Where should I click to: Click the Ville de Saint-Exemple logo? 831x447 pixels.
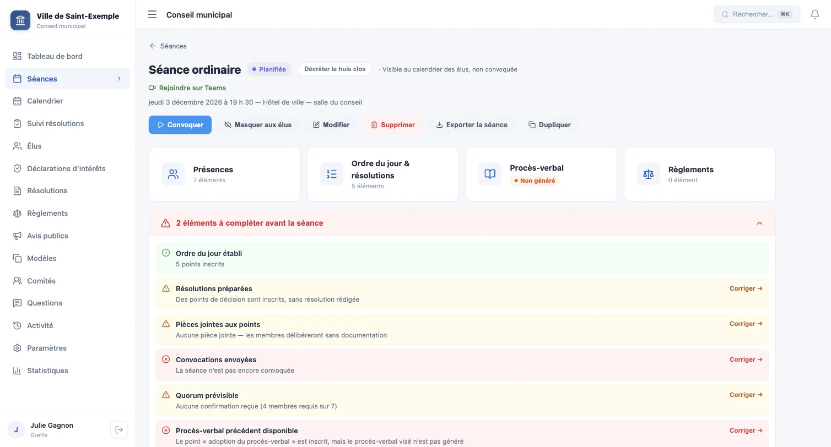tap(20, 20)
